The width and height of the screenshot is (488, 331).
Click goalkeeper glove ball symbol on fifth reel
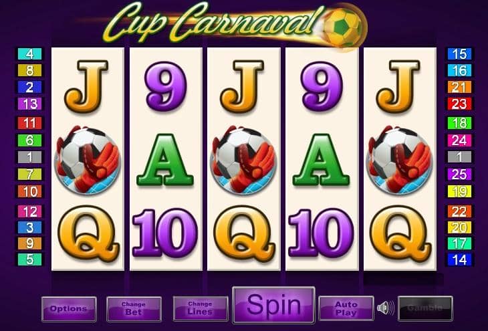pyautogui.click(x=400, y=160)
